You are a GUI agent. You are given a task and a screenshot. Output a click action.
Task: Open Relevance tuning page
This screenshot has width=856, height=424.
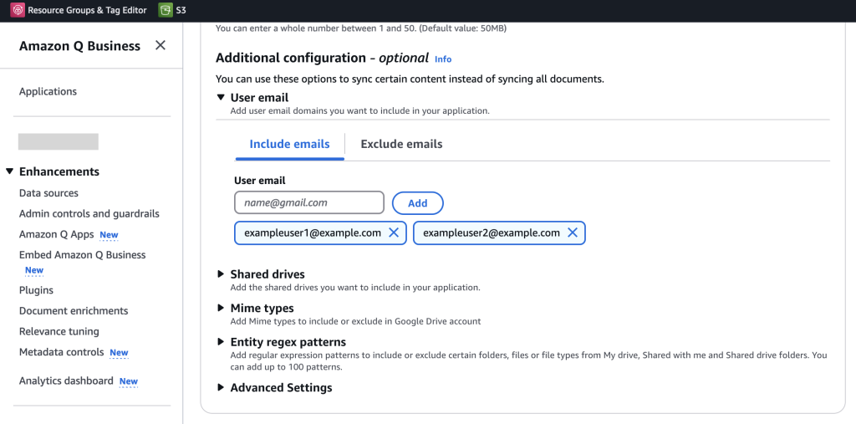(59, 332)
